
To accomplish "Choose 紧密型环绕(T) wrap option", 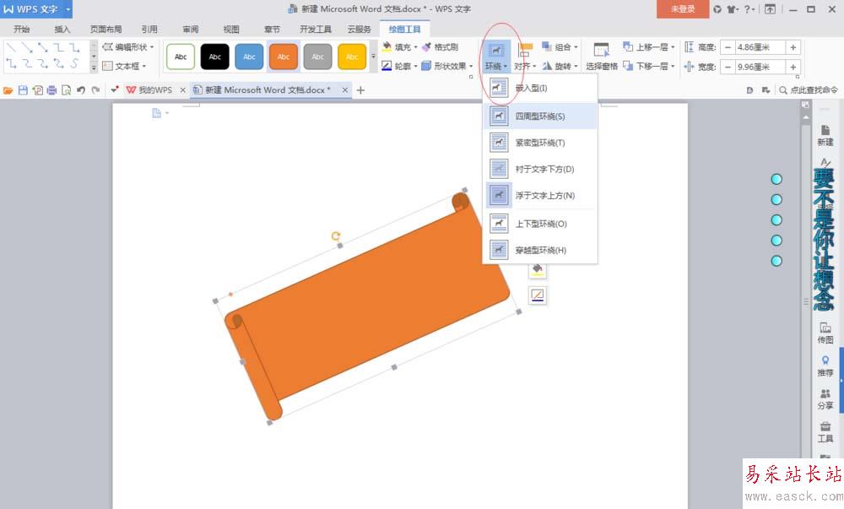I will pos(540,143).
